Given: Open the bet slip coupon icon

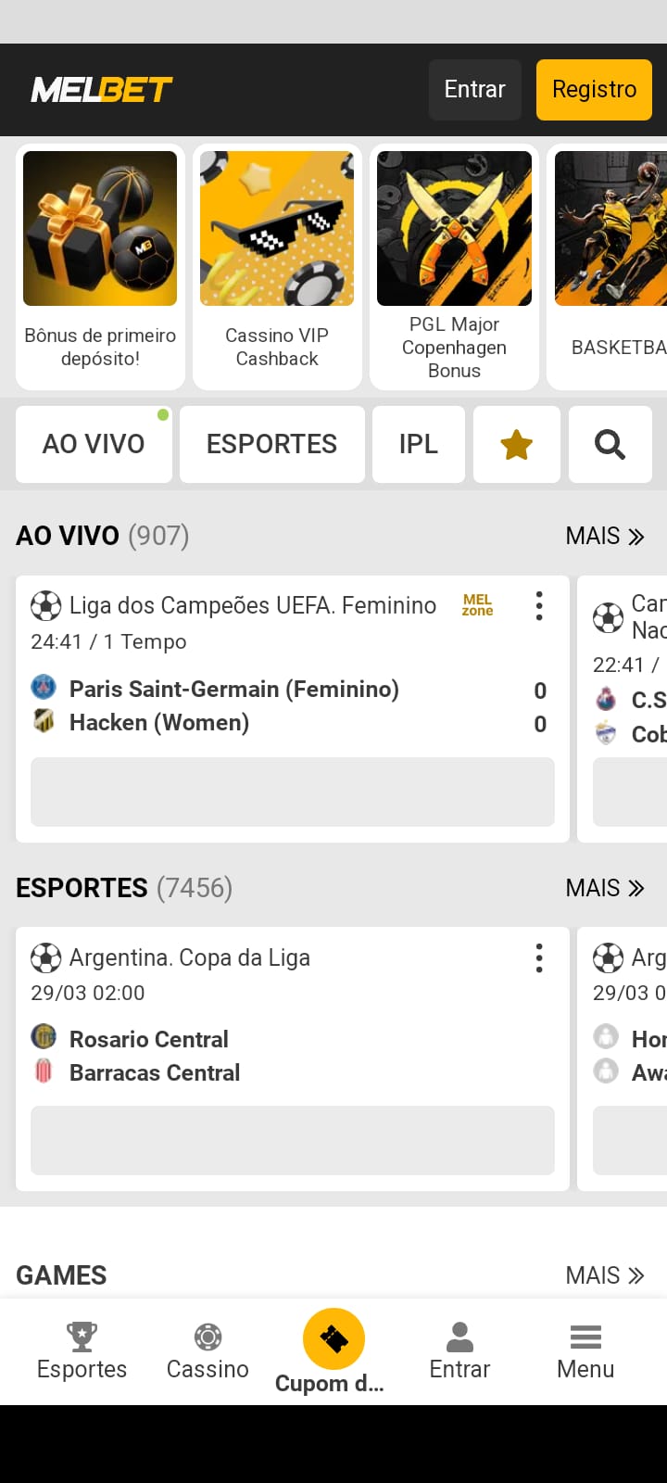Looking at the screenshot, I should pyautogui.click(x=333, y=1338).
